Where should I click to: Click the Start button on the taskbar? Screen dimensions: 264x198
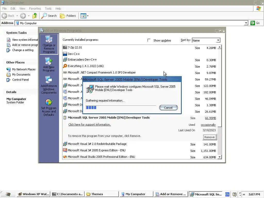8,194
